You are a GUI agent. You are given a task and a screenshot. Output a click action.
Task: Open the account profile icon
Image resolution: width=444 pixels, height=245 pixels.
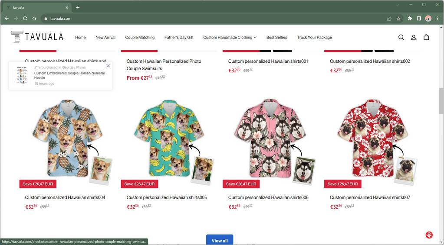point(414,37)
